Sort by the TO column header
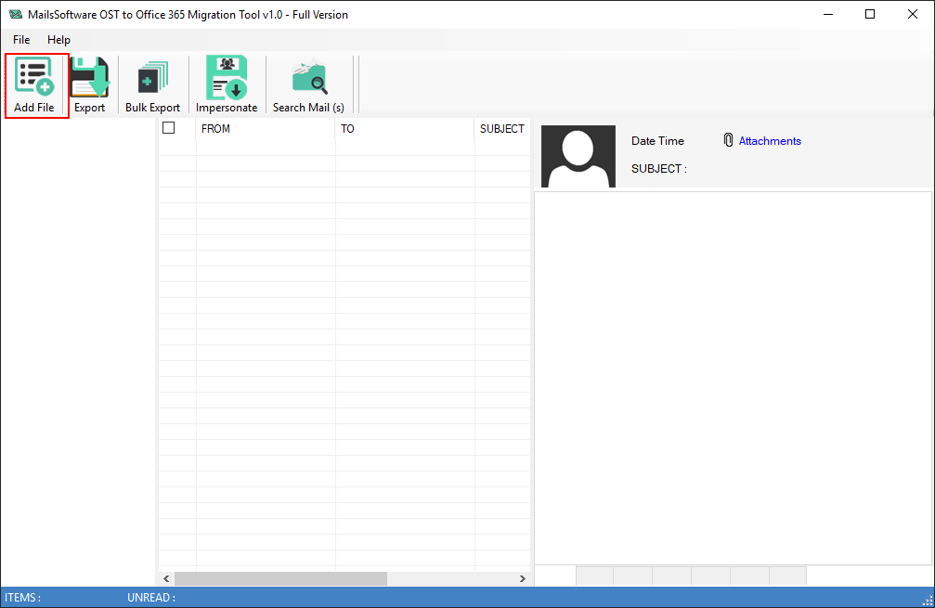Viewport: 935px width, 608px height. [x=404, y=129]
